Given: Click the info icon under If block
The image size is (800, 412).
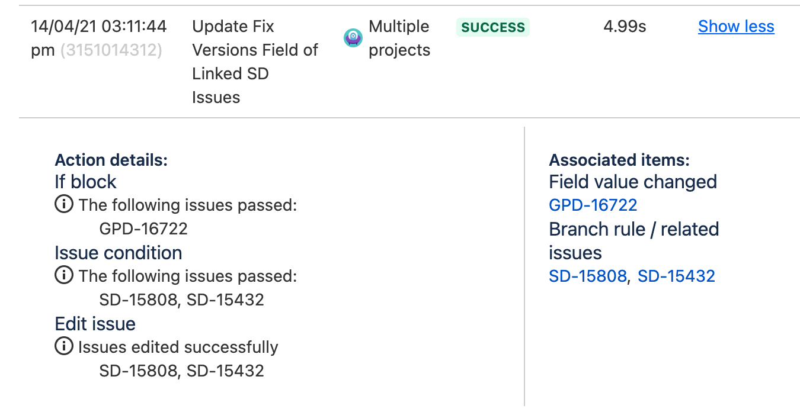Looking at the screenshot, I should [x=64, y=205].
